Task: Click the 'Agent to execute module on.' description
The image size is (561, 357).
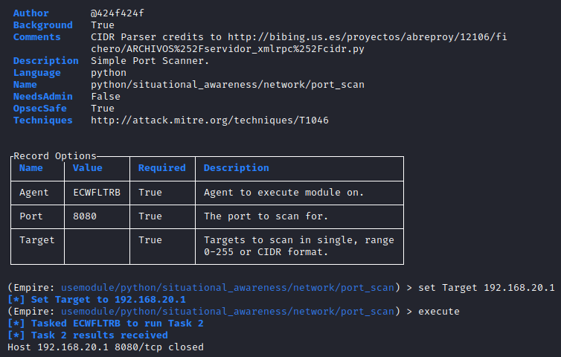Action: (x=284, y=193)
